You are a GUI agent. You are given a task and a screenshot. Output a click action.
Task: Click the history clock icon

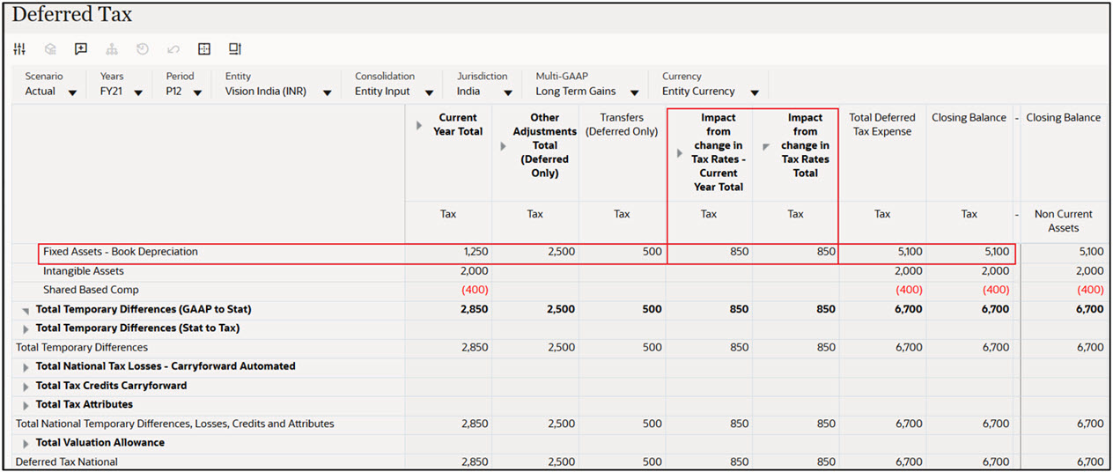(143, 49)
